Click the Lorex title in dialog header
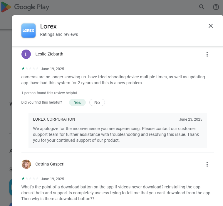The width and height of the screenshot is (223, 206). click(48, 26)
